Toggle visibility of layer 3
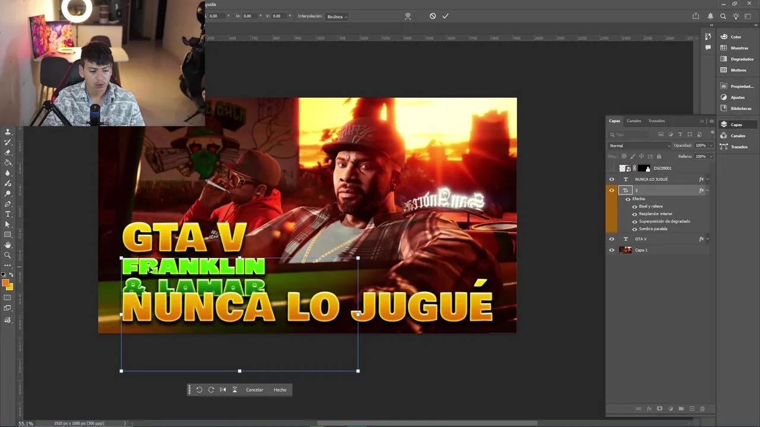The height and width of the screenshot is (427, 760). [612, 190]
